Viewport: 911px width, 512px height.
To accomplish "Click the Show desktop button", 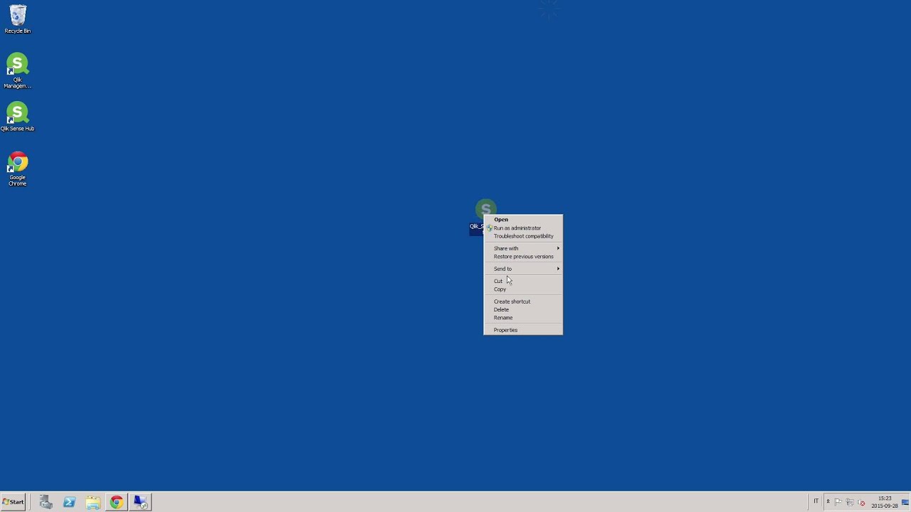I will 905,502.
